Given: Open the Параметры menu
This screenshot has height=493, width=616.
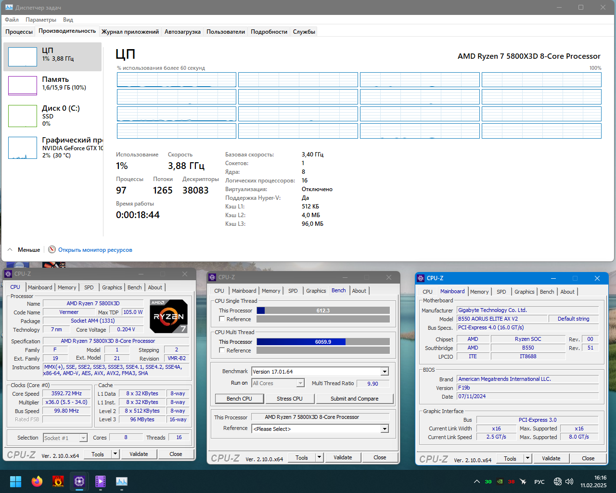Looking at the screenshot, I should (x=41, y=20).
